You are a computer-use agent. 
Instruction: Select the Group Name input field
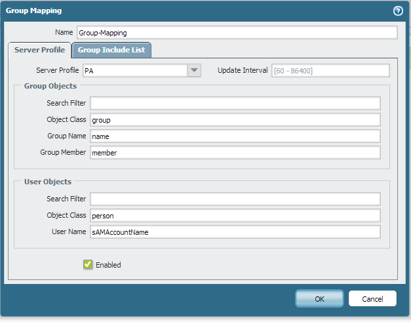pyautogui.click(x=235, y=136)
